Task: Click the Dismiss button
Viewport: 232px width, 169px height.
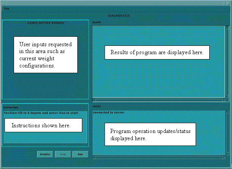Action: [x=45, y=154]
